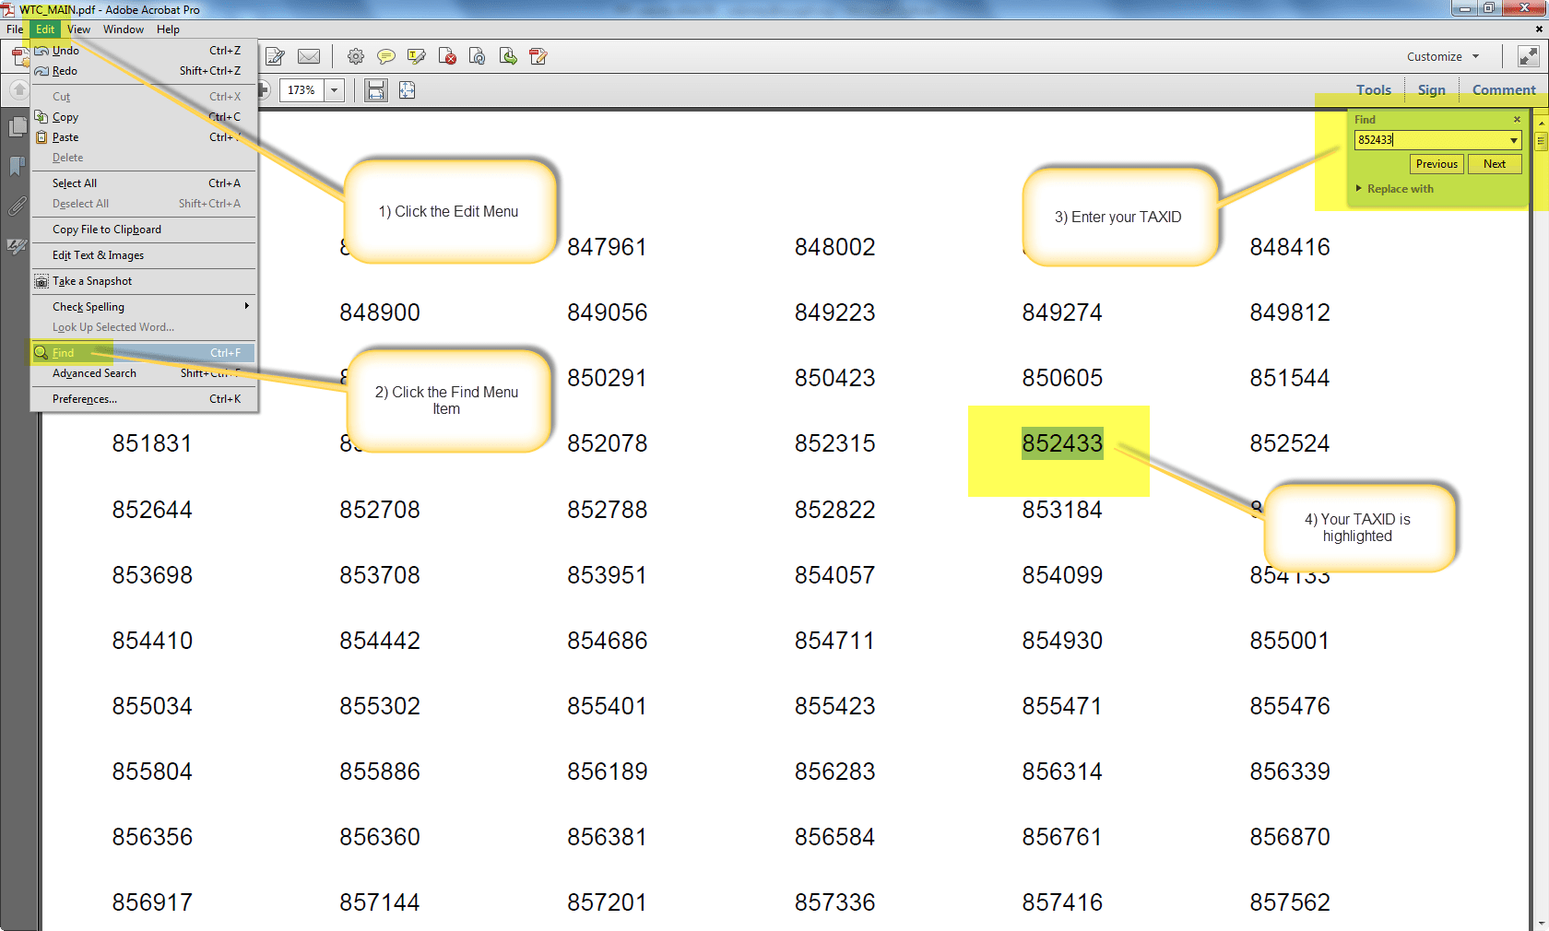Click the delete page icon
1549x931 pixels.
[x=448, y=57]
